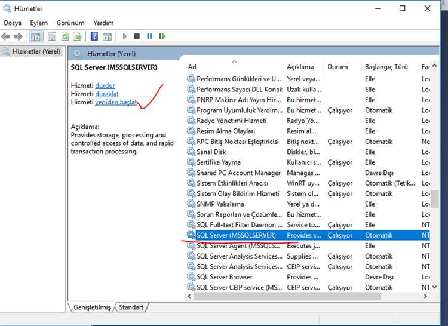The width and height of the screenshot is (448, 326).
Task: Click the Supplies ... description cell
Action: point(302,256)
